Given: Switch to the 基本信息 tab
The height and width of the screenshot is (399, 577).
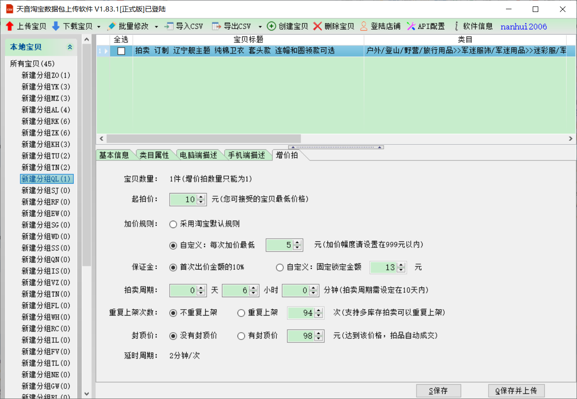Looking at the screenshot, I should tap(114, 155).
